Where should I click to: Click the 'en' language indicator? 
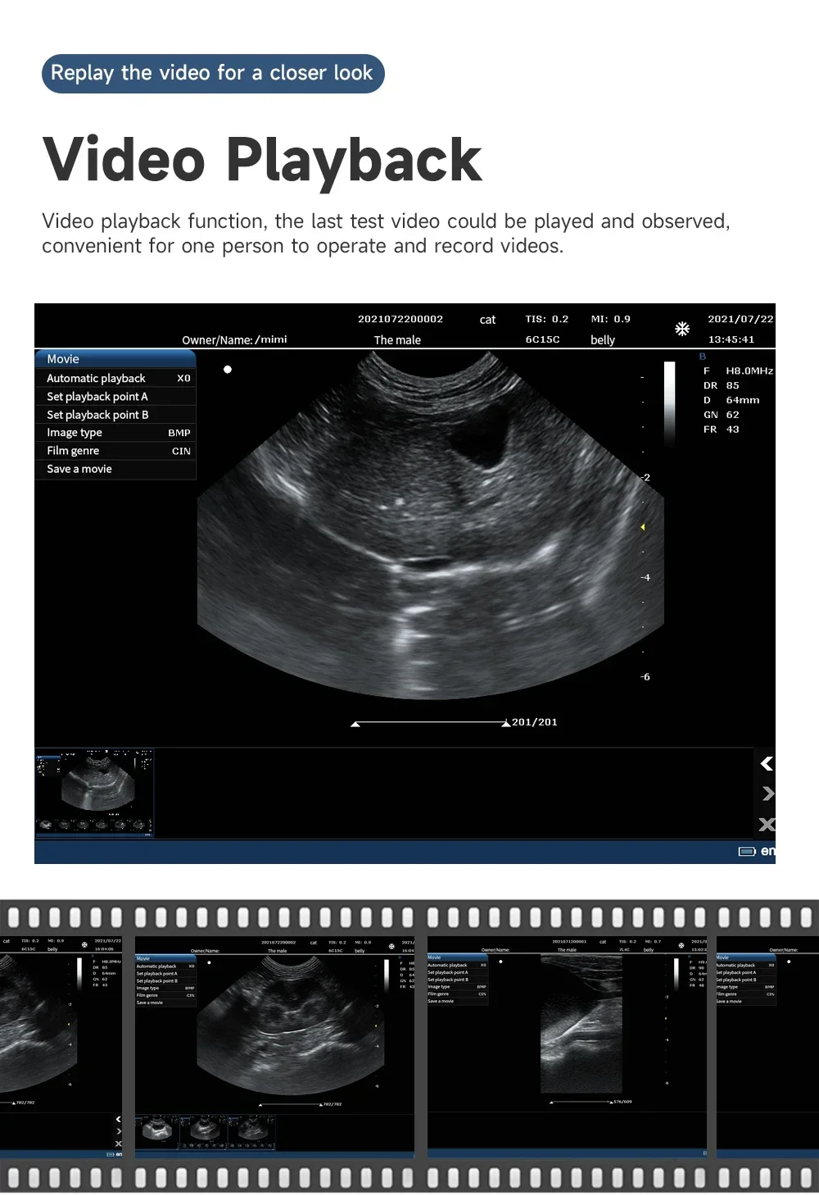767,851
